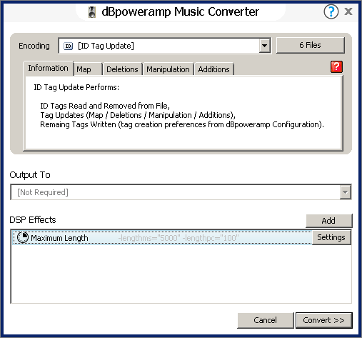
Task: Add a DSP effect with Add button
Action: [x=328, y=221]
